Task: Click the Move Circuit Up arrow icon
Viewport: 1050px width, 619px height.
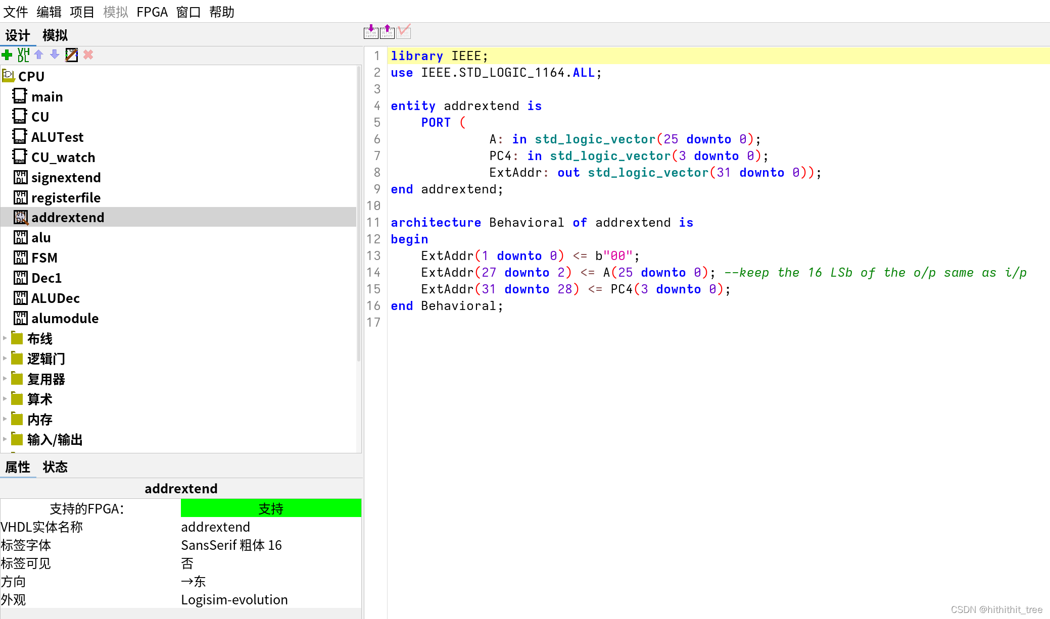Action: pyautogui.click(x=39, y=55)
